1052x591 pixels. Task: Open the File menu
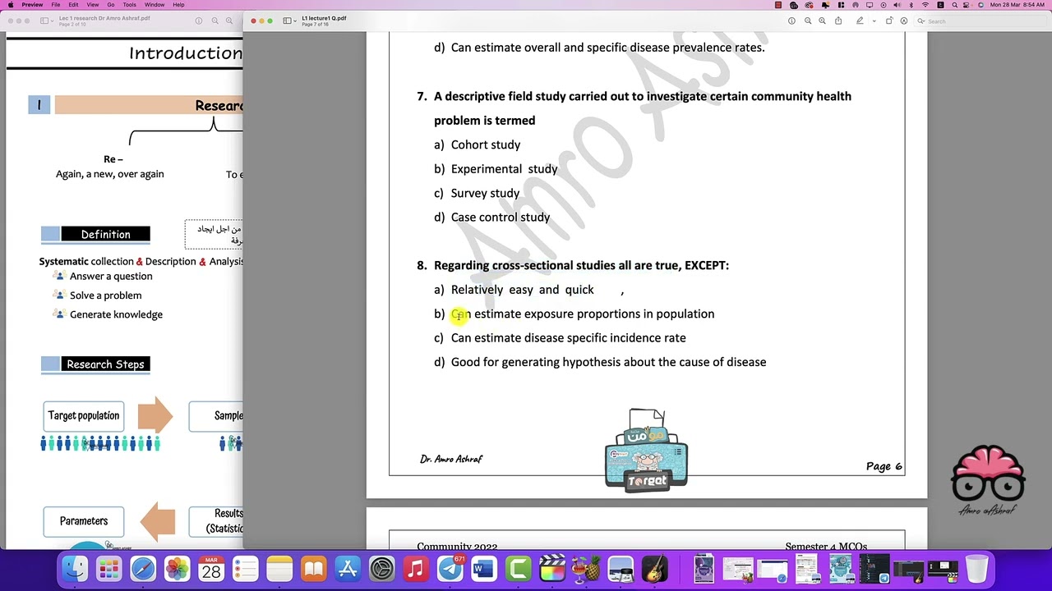[x=55, y=5]
